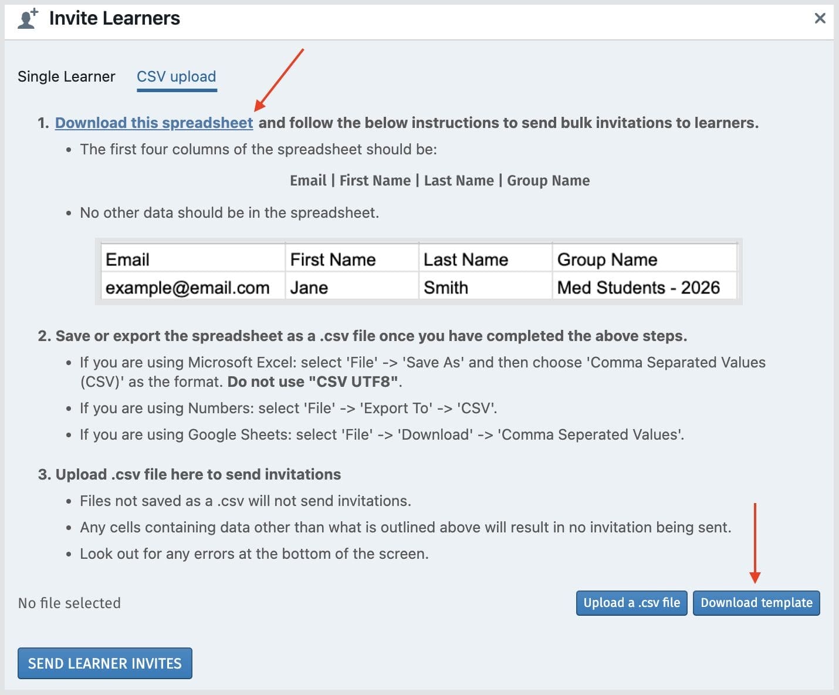Select the CSV upload tab
This screenshot has width=839, height=695.
[x=176, y=77]
